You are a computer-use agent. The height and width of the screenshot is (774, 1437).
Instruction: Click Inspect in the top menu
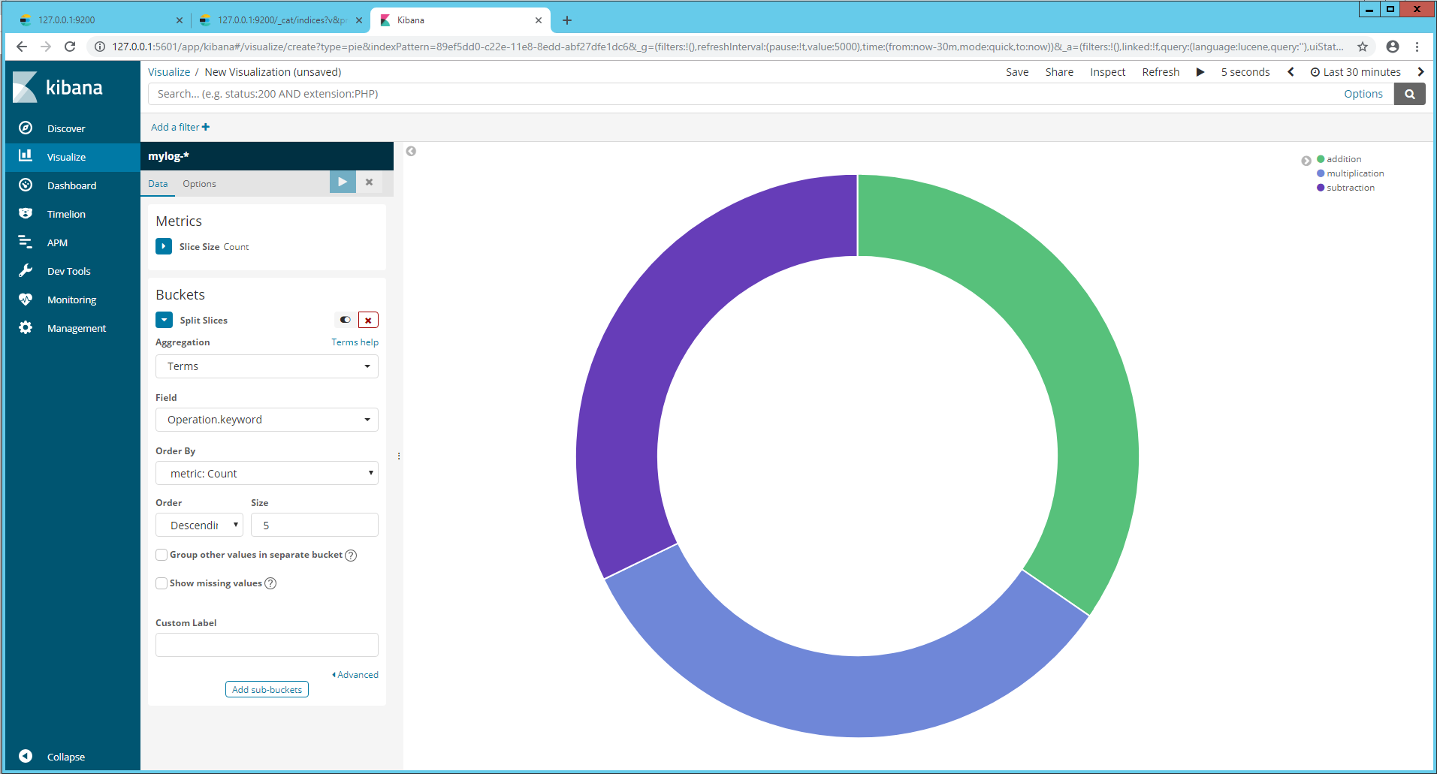tap(1107, 72)
